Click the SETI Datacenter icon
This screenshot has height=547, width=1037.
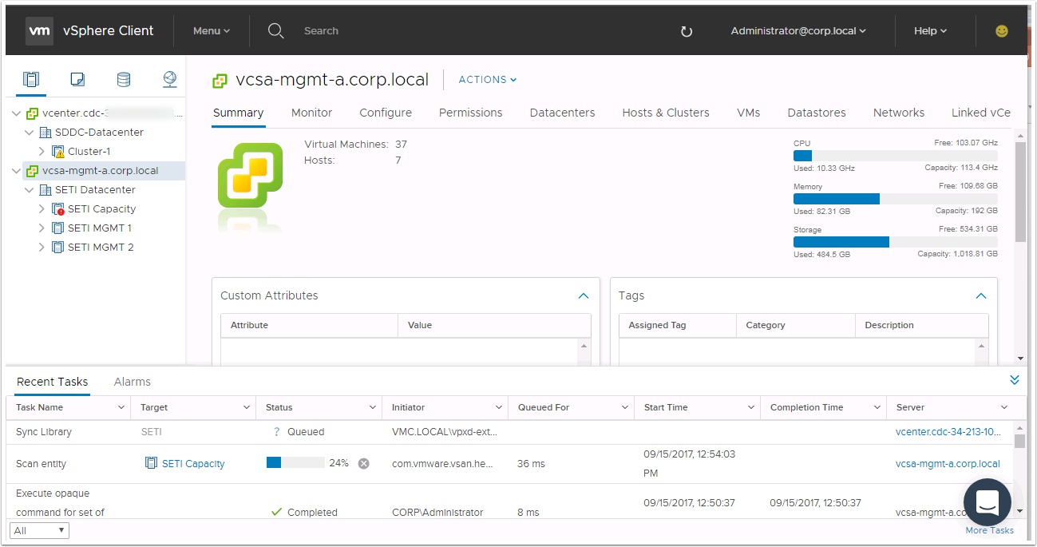click(45, 190)
